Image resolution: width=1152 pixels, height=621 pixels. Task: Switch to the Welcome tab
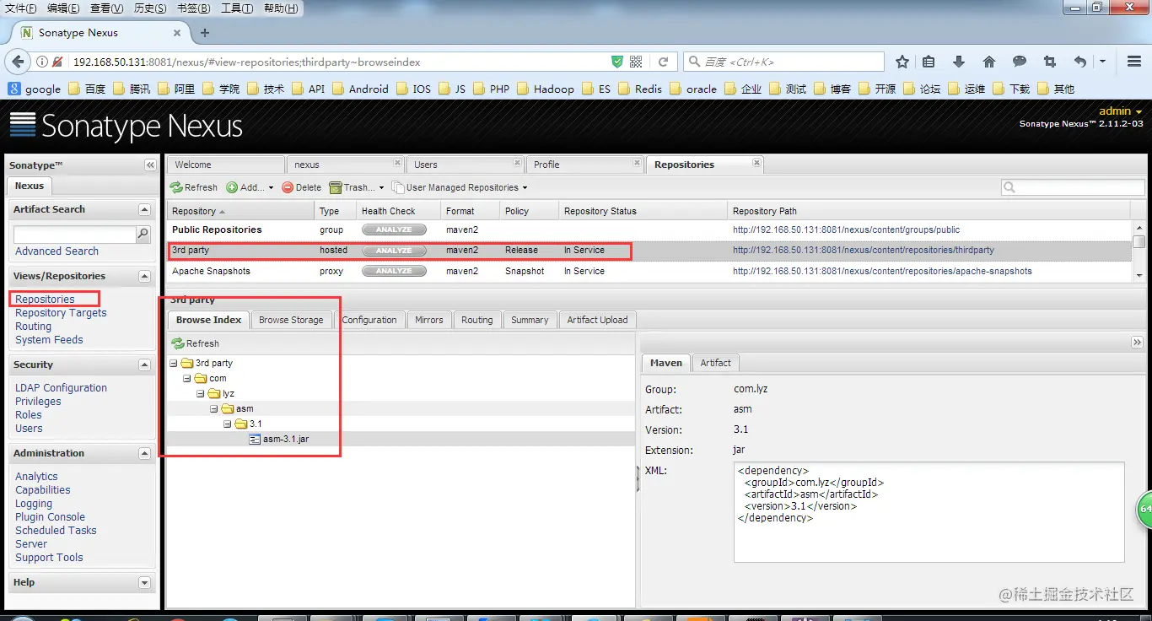coord(225,165)
